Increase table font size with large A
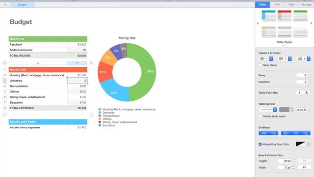314x177 pixels. click(x=307, y=93)
